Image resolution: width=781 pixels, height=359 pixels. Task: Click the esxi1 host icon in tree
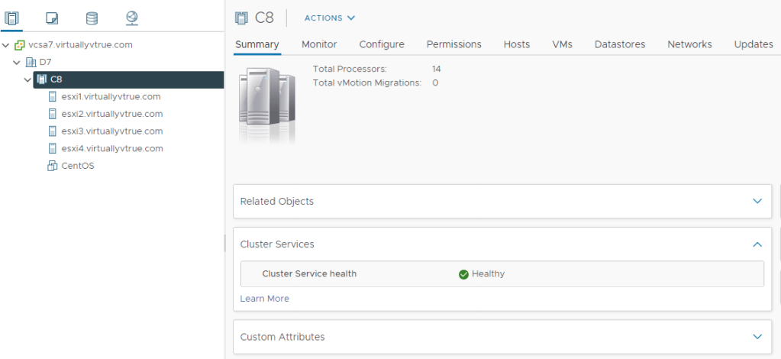pos(53,97)
